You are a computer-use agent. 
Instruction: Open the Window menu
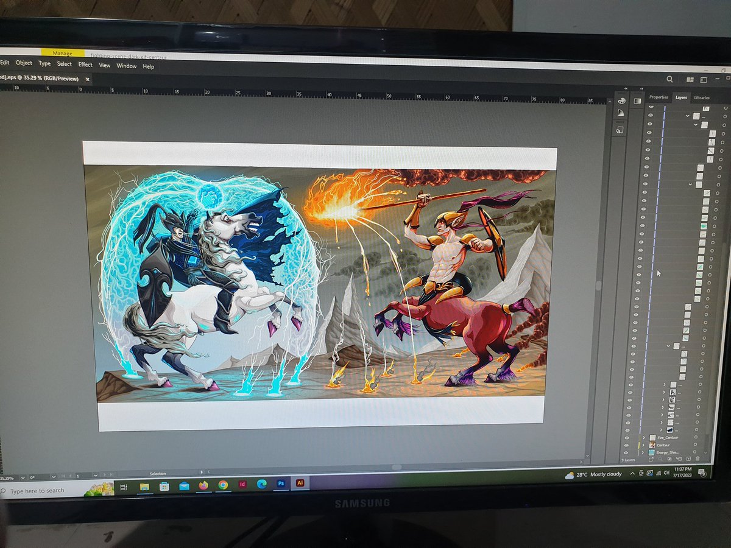[127, 66]
